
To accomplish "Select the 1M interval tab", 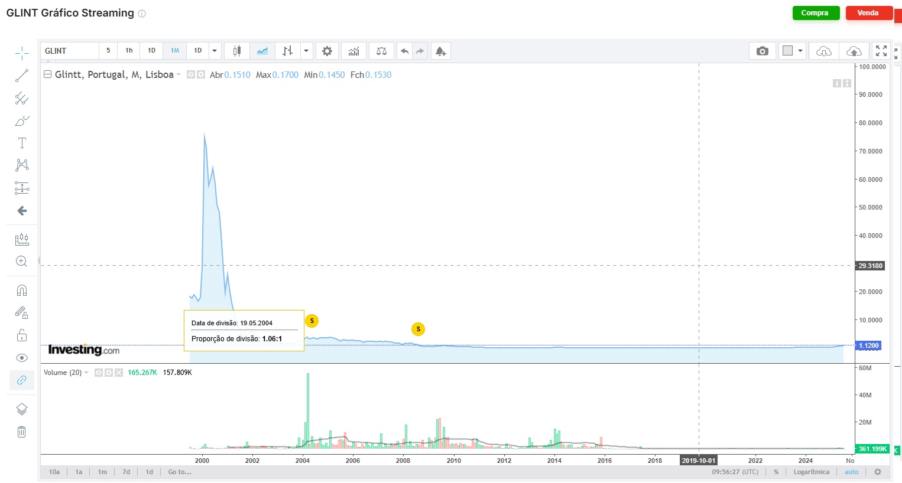I will (175, 51).
